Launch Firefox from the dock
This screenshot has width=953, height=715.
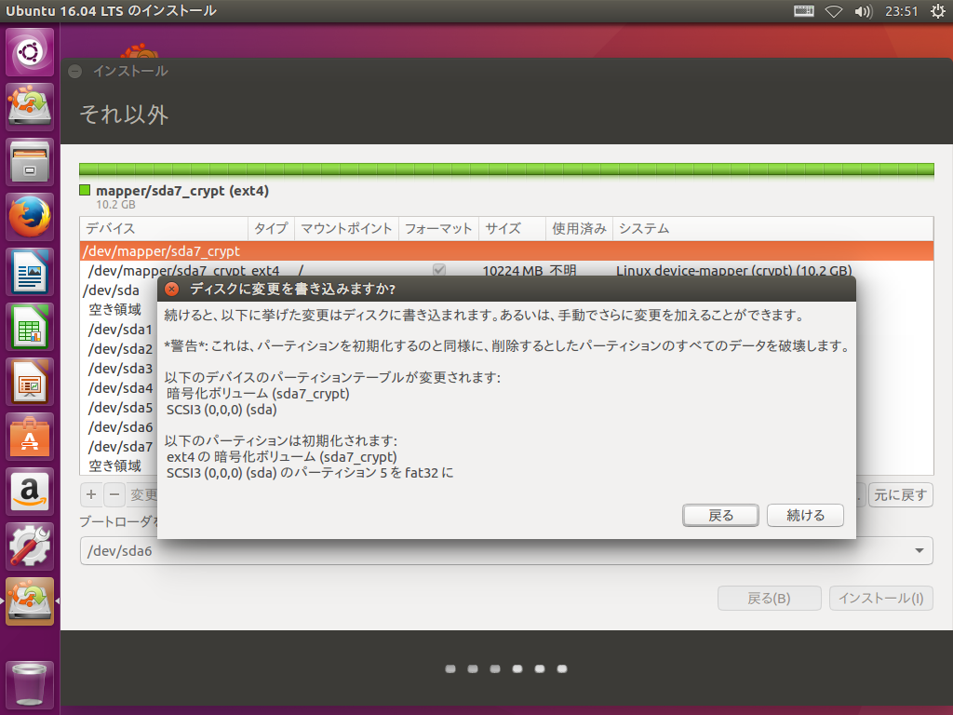pos(30,217)
